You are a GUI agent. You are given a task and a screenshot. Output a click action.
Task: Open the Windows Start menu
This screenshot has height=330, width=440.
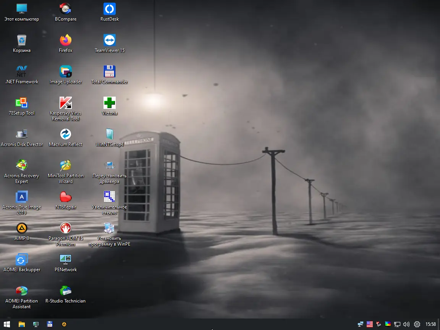[x=7, y=324]
